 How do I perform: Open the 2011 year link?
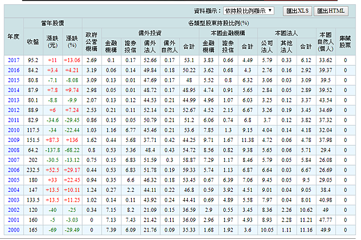[x=14, y=120]
